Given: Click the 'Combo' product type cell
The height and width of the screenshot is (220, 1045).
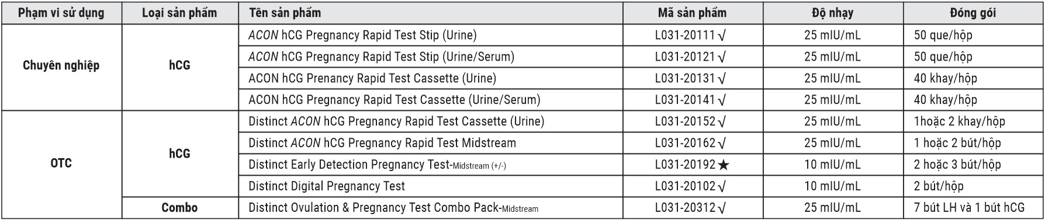Looking at the screenshot, I should (179, 208).
